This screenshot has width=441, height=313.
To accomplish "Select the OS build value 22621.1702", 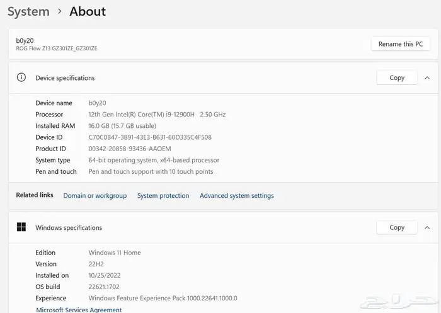I will 104,287.
